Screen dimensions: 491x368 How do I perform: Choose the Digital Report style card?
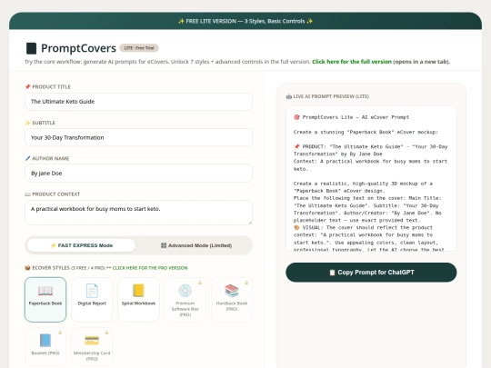[x=92, y=300]
